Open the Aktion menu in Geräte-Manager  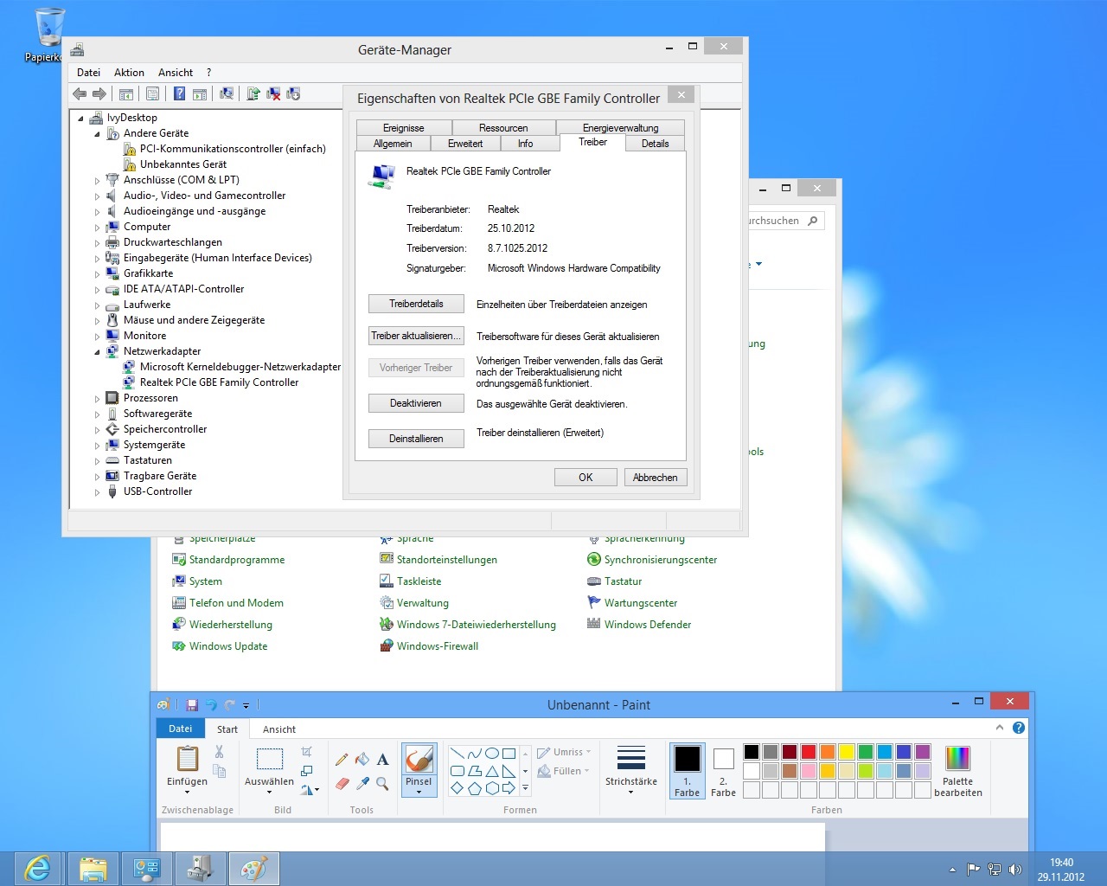coord(129,73)
